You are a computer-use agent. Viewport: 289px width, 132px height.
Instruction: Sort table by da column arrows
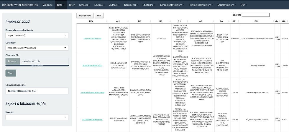click(279, 21)
